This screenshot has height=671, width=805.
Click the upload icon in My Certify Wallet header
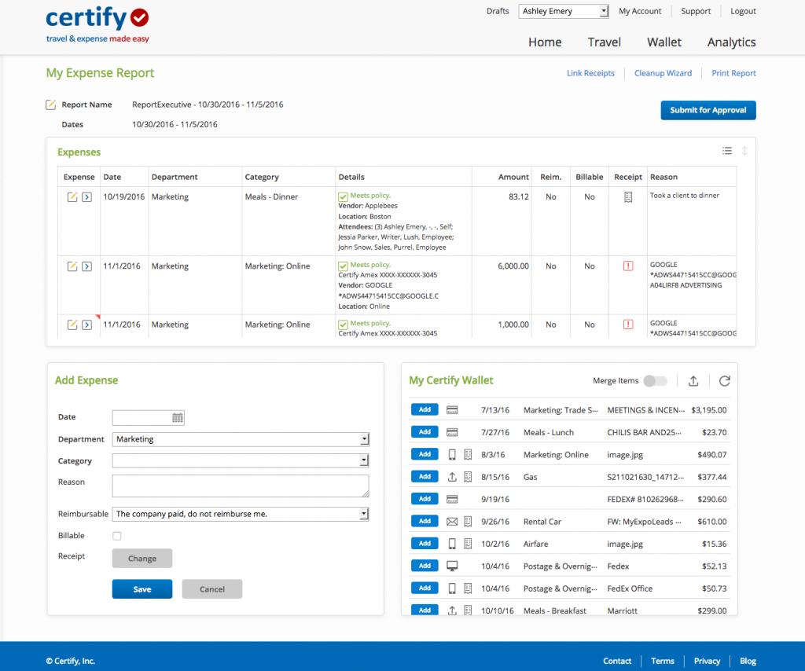(x=693, y=380)
